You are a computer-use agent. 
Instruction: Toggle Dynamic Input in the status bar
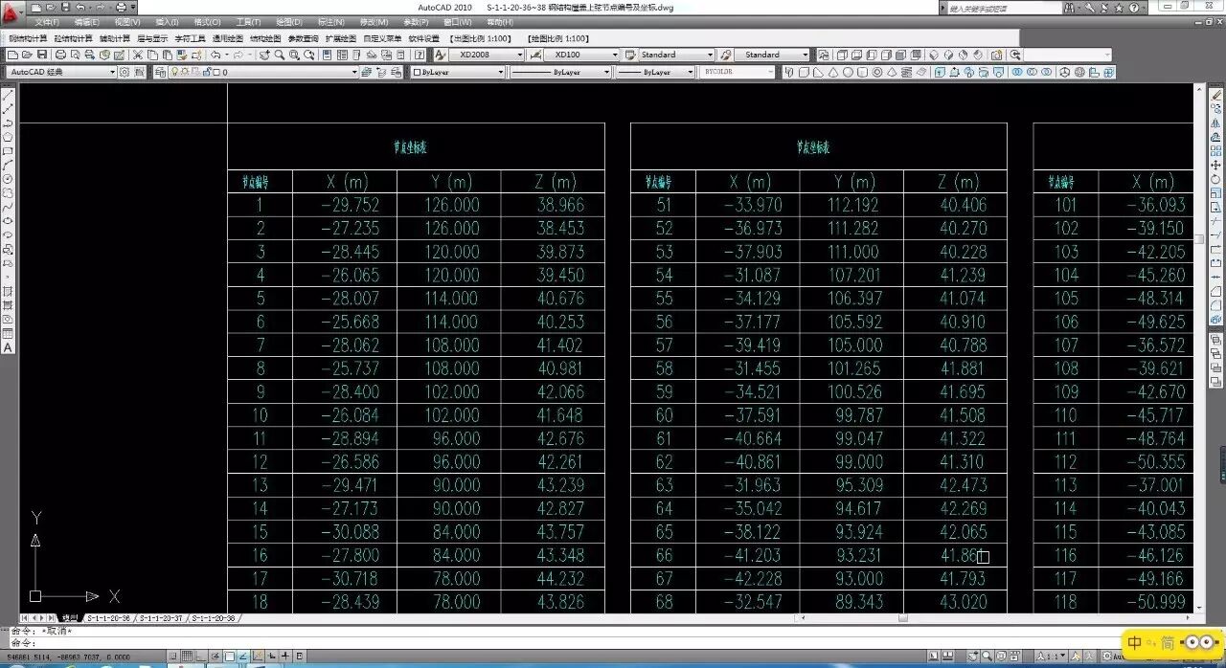pyautogui.click(x=272, y=657)
